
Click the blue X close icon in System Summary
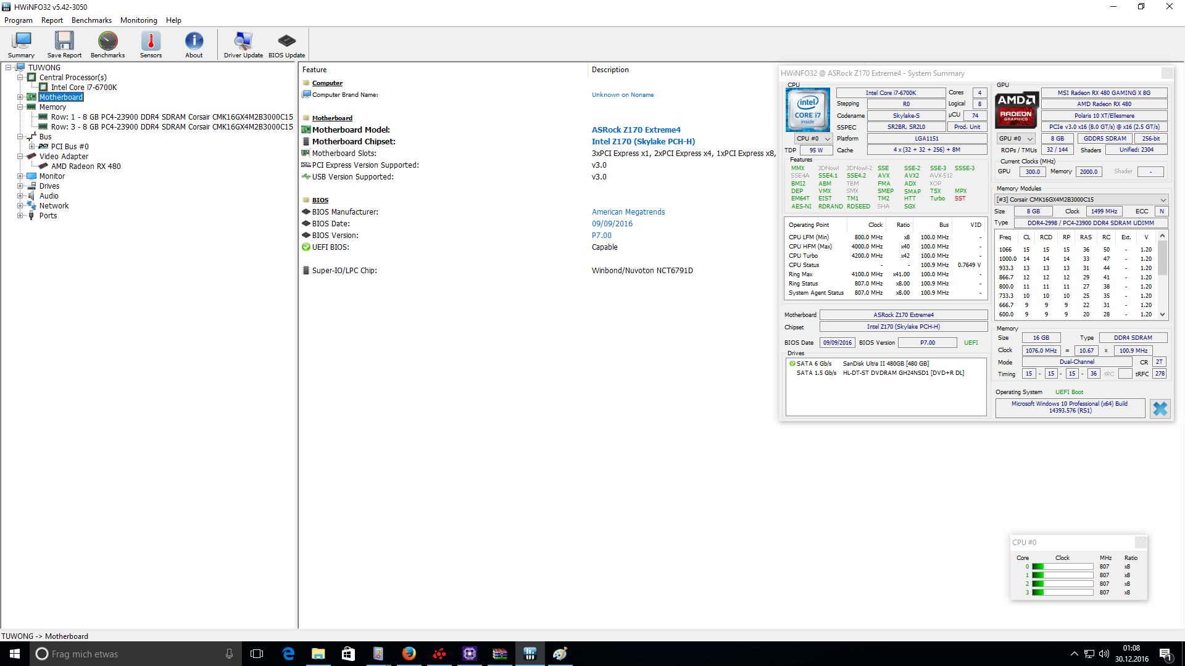coord(1160,409)
